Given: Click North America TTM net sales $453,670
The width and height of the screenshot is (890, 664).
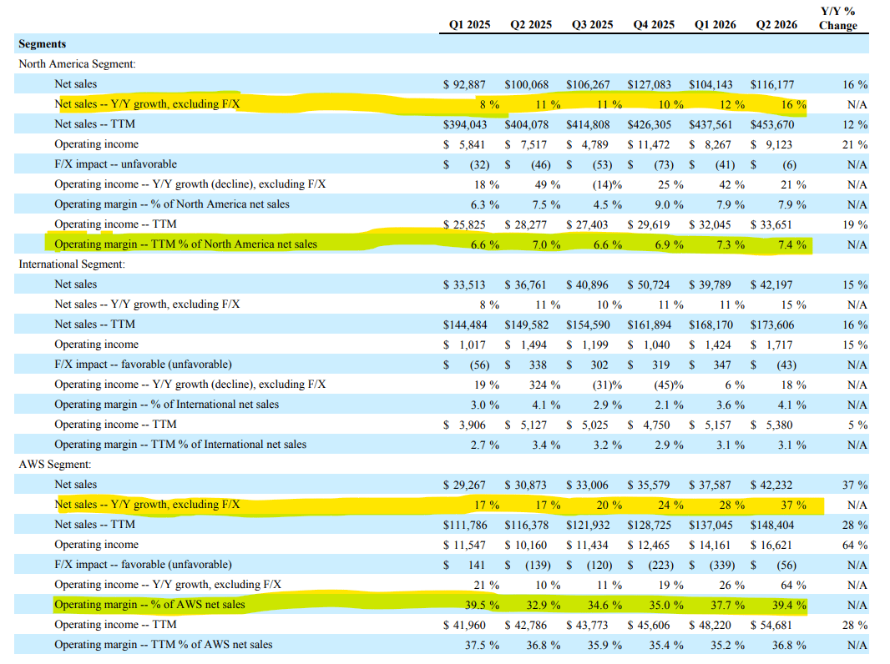Looking at the screenshot, I should pos(772,125).
